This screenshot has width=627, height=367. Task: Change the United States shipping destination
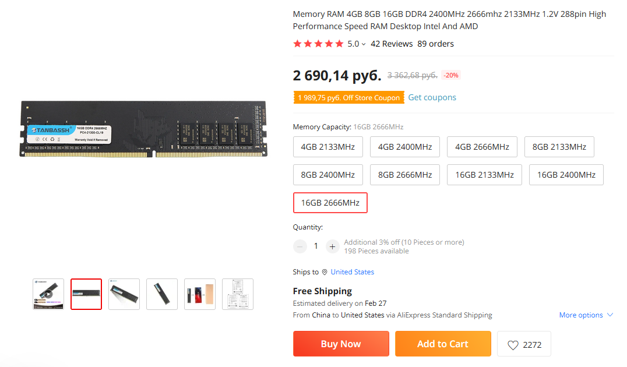352,272
